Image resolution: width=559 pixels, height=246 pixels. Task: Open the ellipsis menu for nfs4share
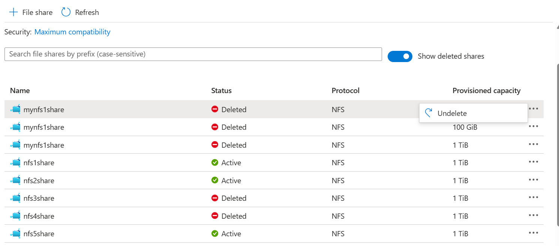coord(533,215)
